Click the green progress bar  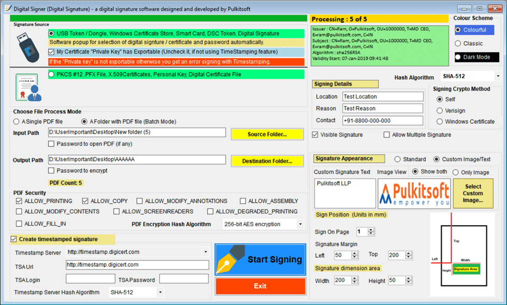click(159, 19)
